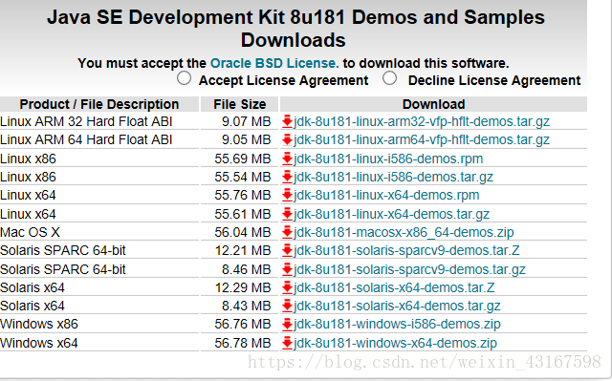Image resolution: width=612 pixels, height=381 pixels.
Task: Click the 56.04 MB file size cell
Action: pyautogui.click(x=239, y=232)
